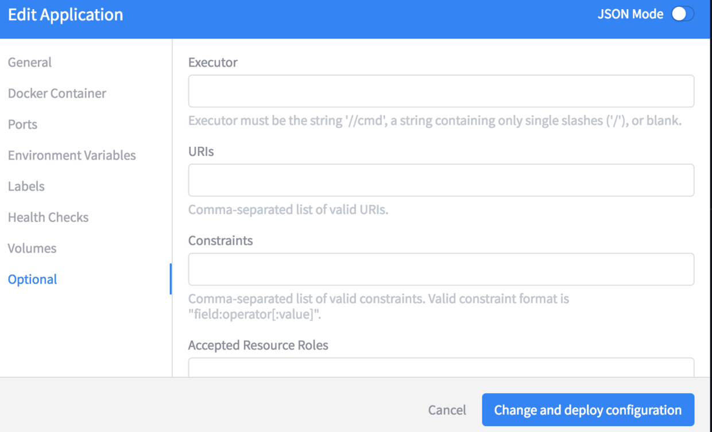
Task: Click the Constraints input field
Action: [x=441, y=269]
